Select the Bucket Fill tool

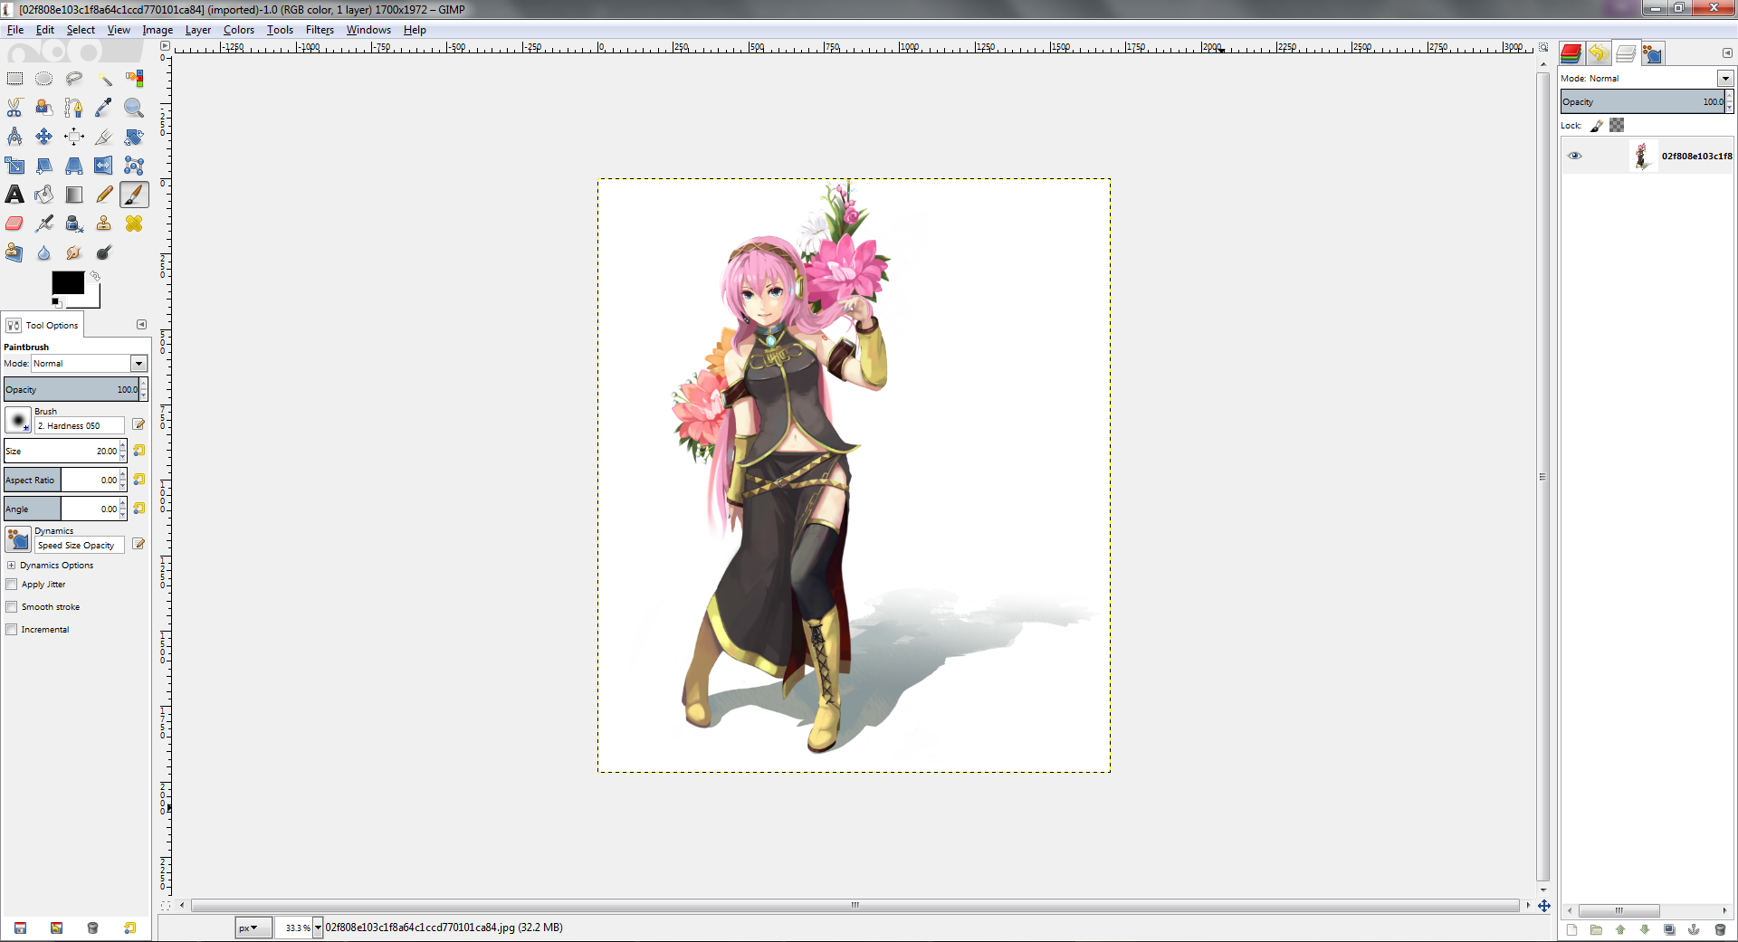click(x=44, y=195)
